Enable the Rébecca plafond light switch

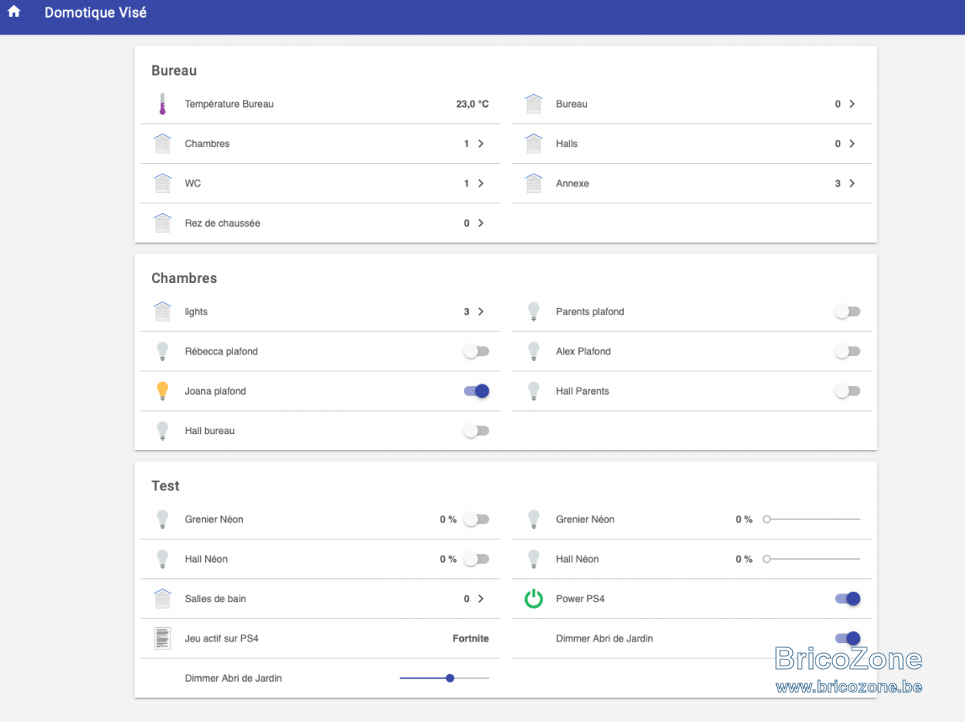(476, 351)
